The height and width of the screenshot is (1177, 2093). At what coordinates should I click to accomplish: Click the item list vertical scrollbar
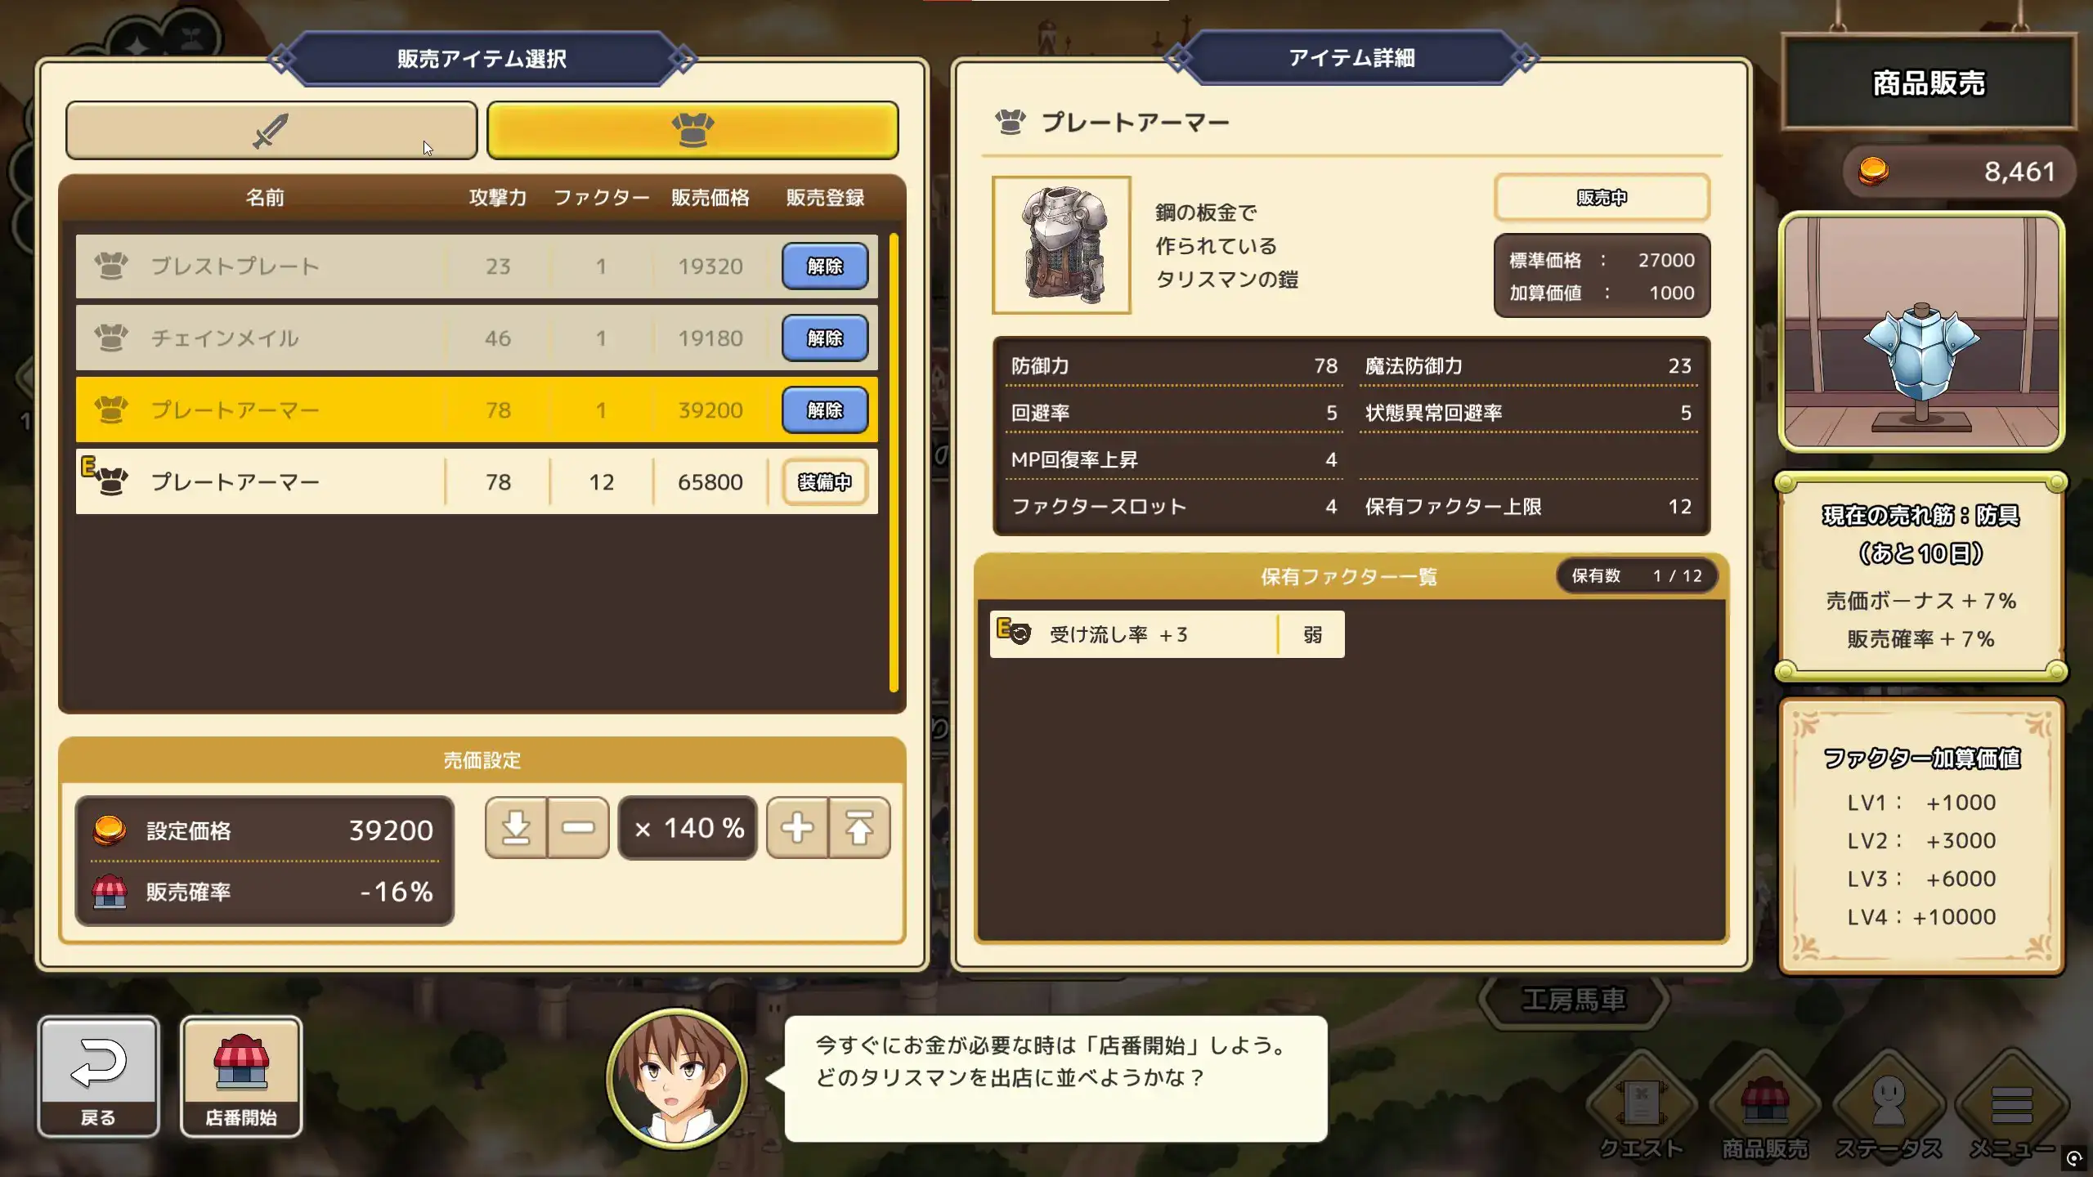click(894, 463)
